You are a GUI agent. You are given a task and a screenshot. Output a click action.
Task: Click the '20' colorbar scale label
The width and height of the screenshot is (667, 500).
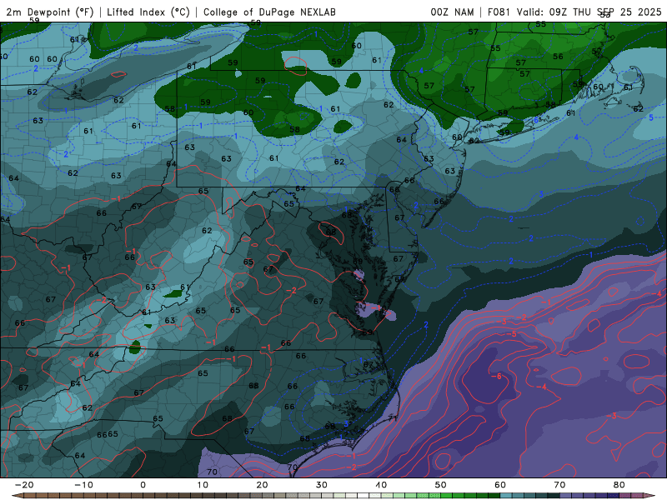(x=262, y=485)
